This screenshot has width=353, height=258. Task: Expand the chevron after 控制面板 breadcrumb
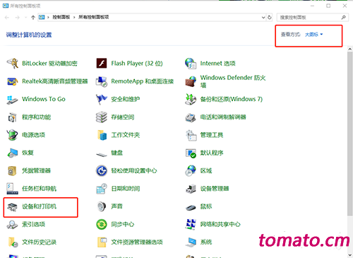(x=74, y=17)
